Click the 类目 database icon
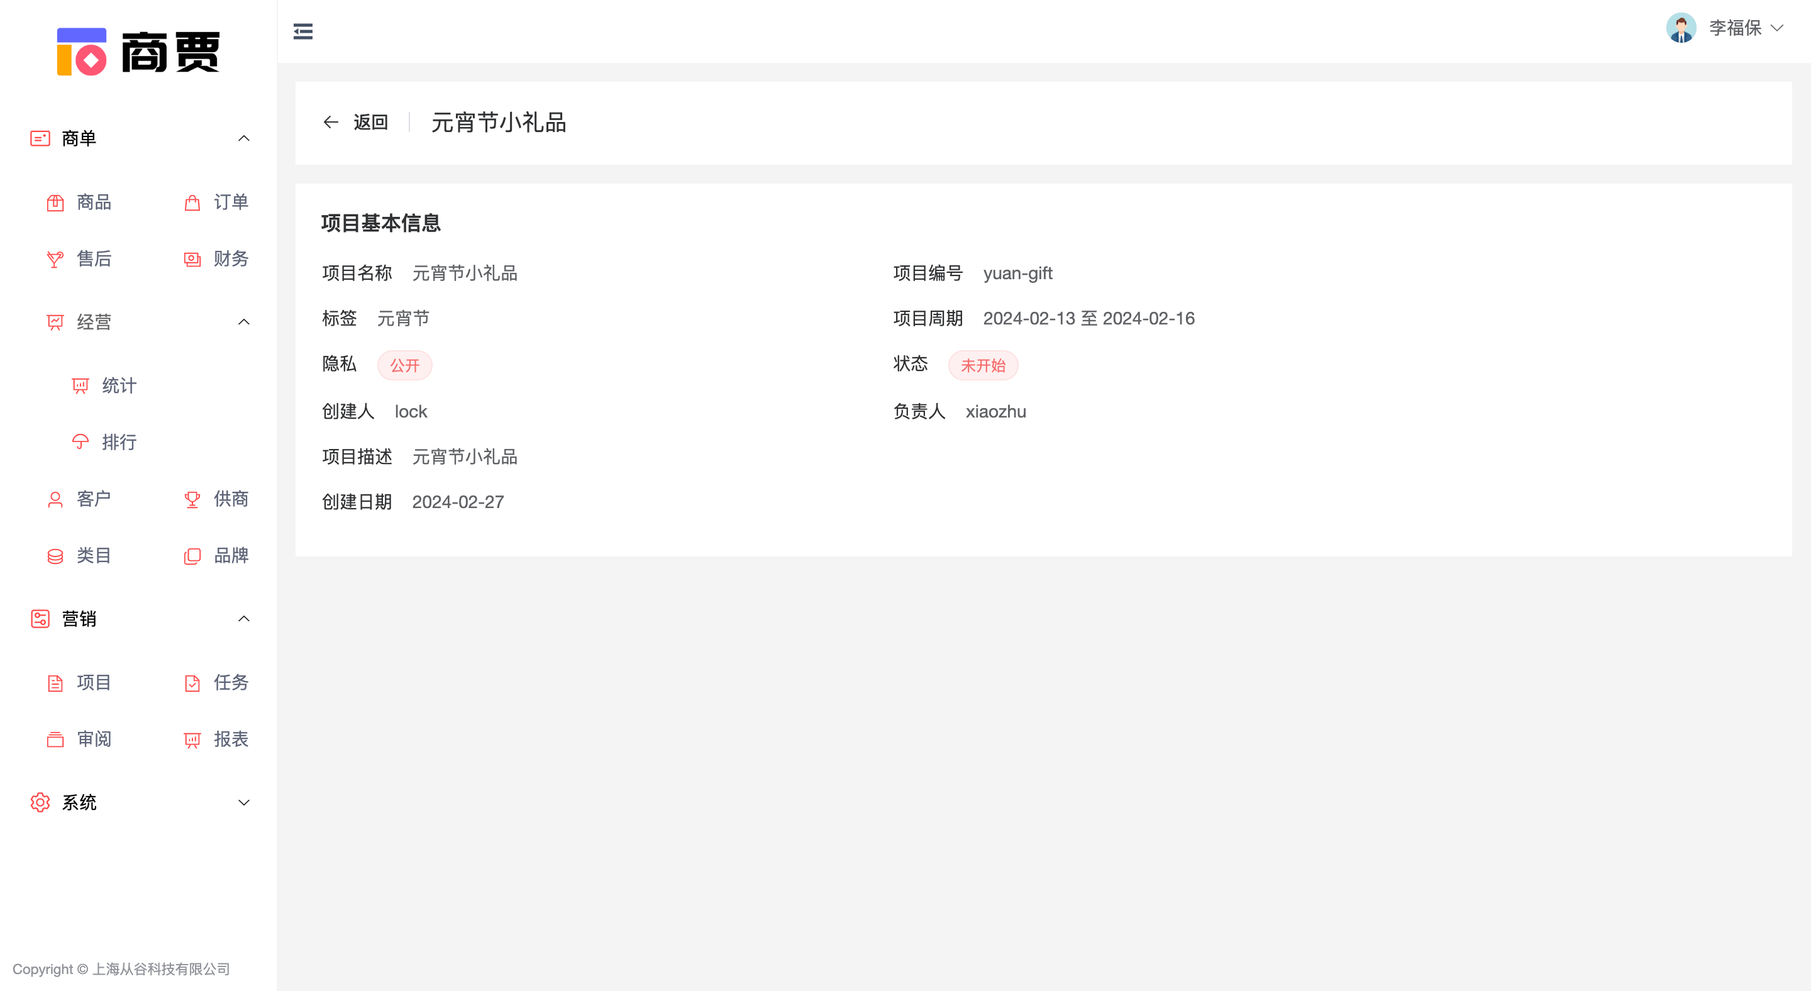This screenshot has height=991, width=1811. 55,556
